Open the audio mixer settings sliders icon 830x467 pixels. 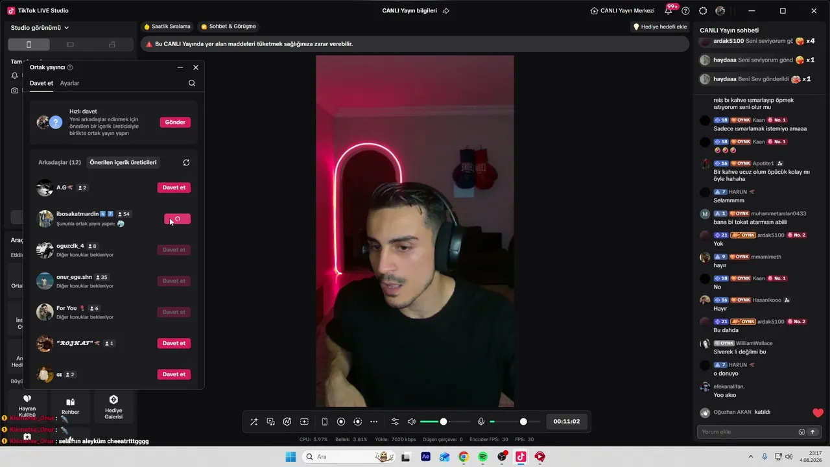[395, 422]
